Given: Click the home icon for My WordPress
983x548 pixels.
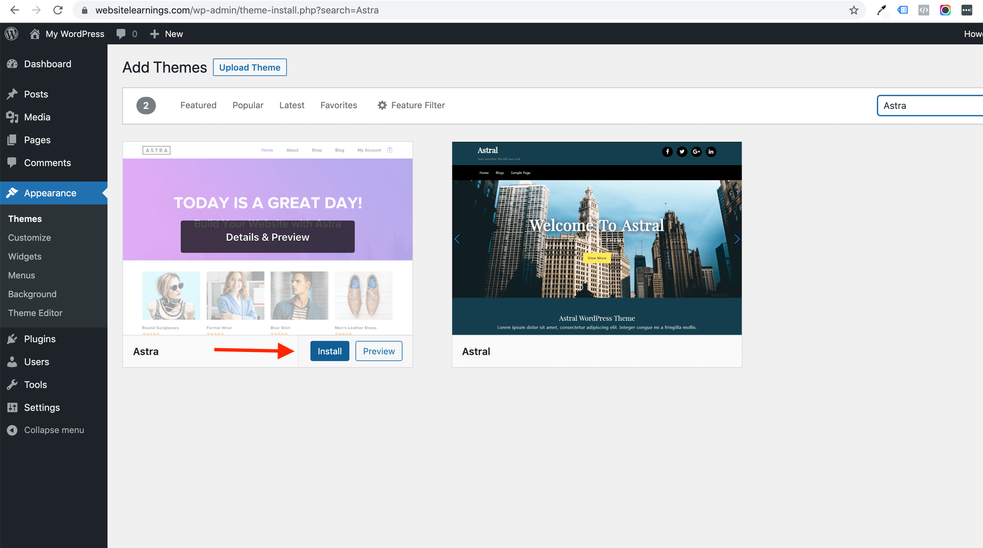Looking at the screenshot, I should click(x=35, y=34).
